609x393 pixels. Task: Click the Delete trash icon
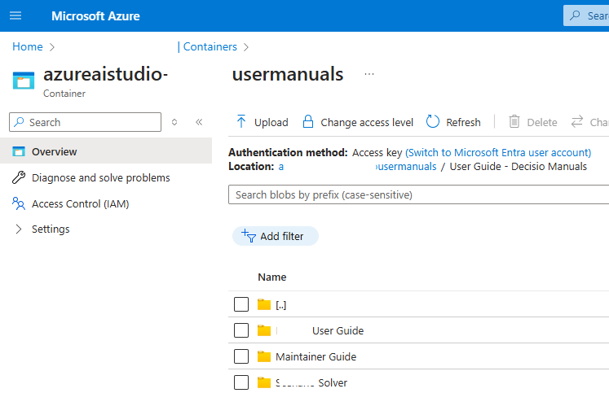point(514,122)
